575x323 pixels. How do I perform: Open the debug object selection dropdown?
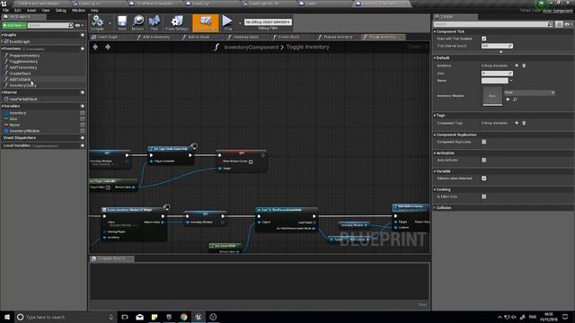(x=268, y=22)
